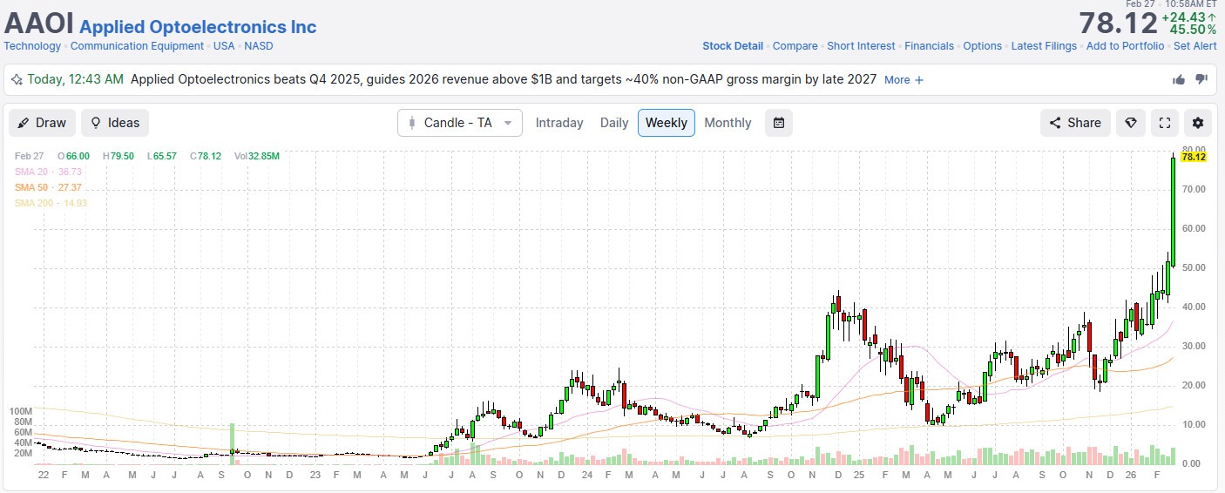The image size is (1225, 493).
Task: Open the Ideas lightbulb button
Action: coord(115,123)
